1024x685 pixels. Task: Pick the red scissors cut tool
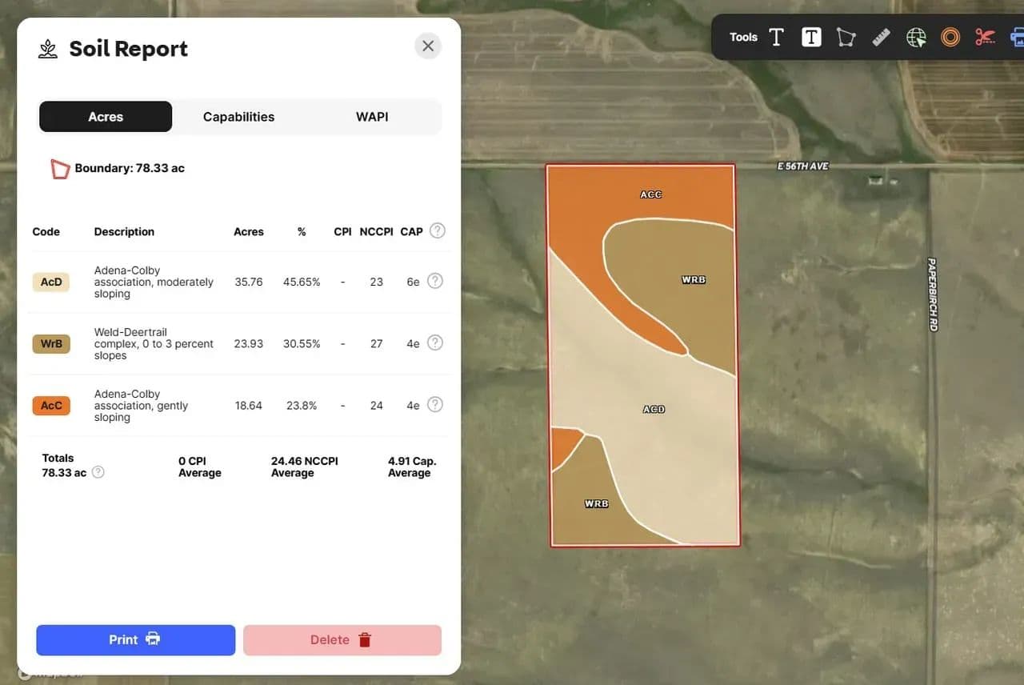[x=985, y=37]
